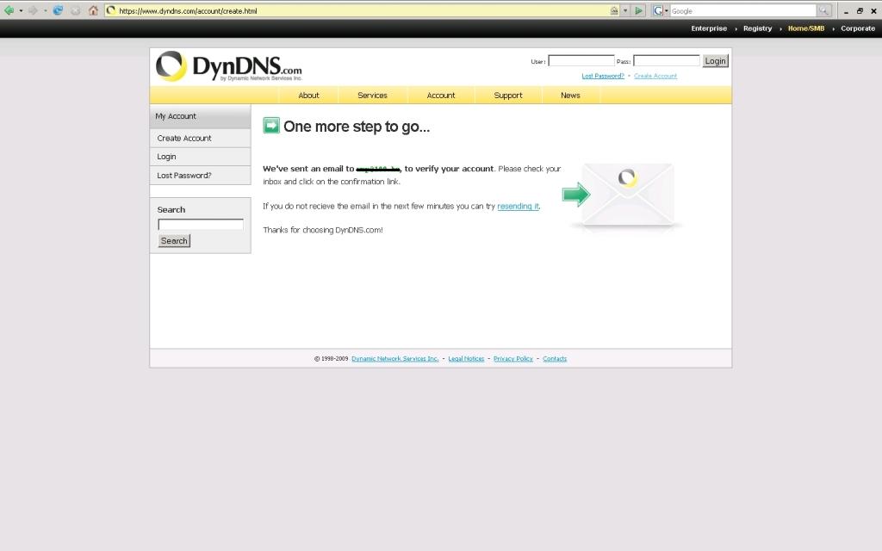The image size is (882, 551).
Task: Minimize the browser window
Action: [x=846, y=10]
